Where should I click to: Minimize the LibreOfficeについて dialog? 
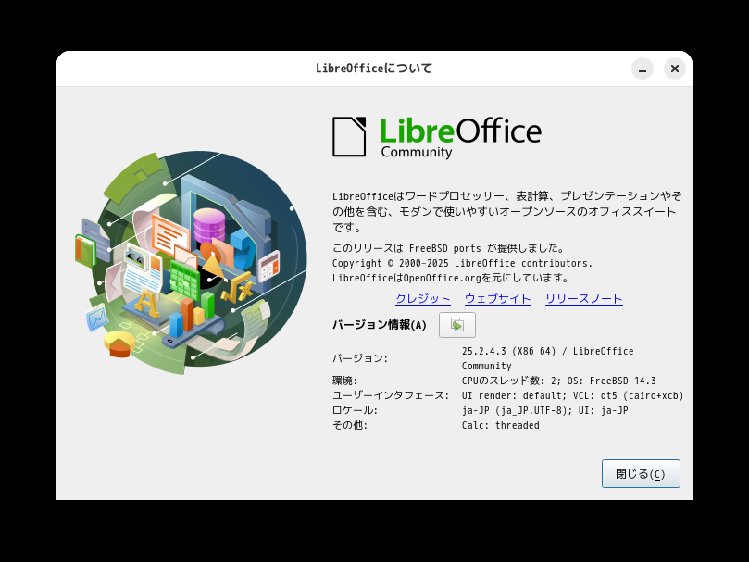(x=643, y=69)
